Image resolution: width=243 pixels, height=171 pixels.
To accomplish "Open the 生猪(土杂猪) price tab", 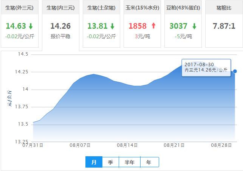I will (101, 24).
